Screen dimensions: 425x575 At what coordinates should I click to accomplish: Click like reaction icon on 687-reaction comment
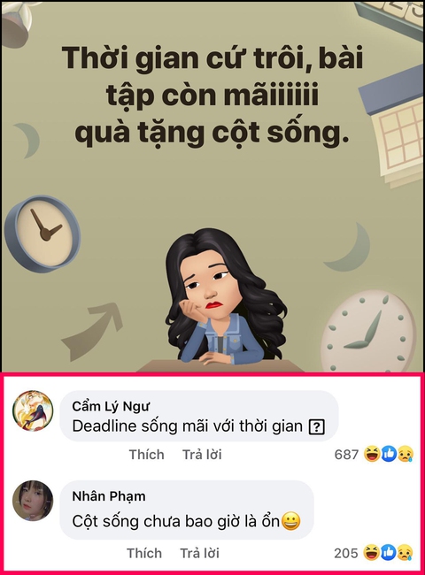click(389, 455)
